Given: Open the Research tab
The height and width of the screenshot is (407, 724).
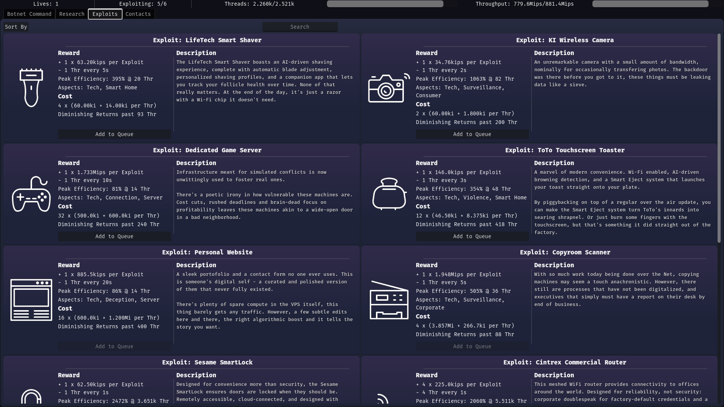Looking at the screenshot, I should [x=71, y=14].
